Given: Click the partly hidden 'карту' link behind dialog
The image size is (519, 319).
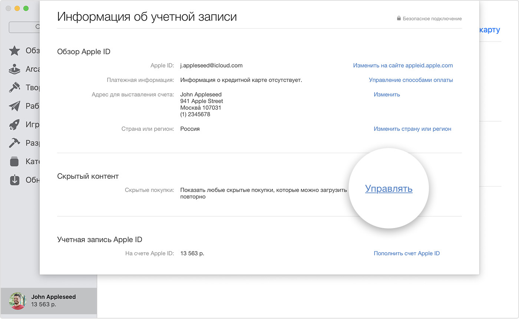Looking at the screenshot, I should pyautogui.click(x=490, y=30).
